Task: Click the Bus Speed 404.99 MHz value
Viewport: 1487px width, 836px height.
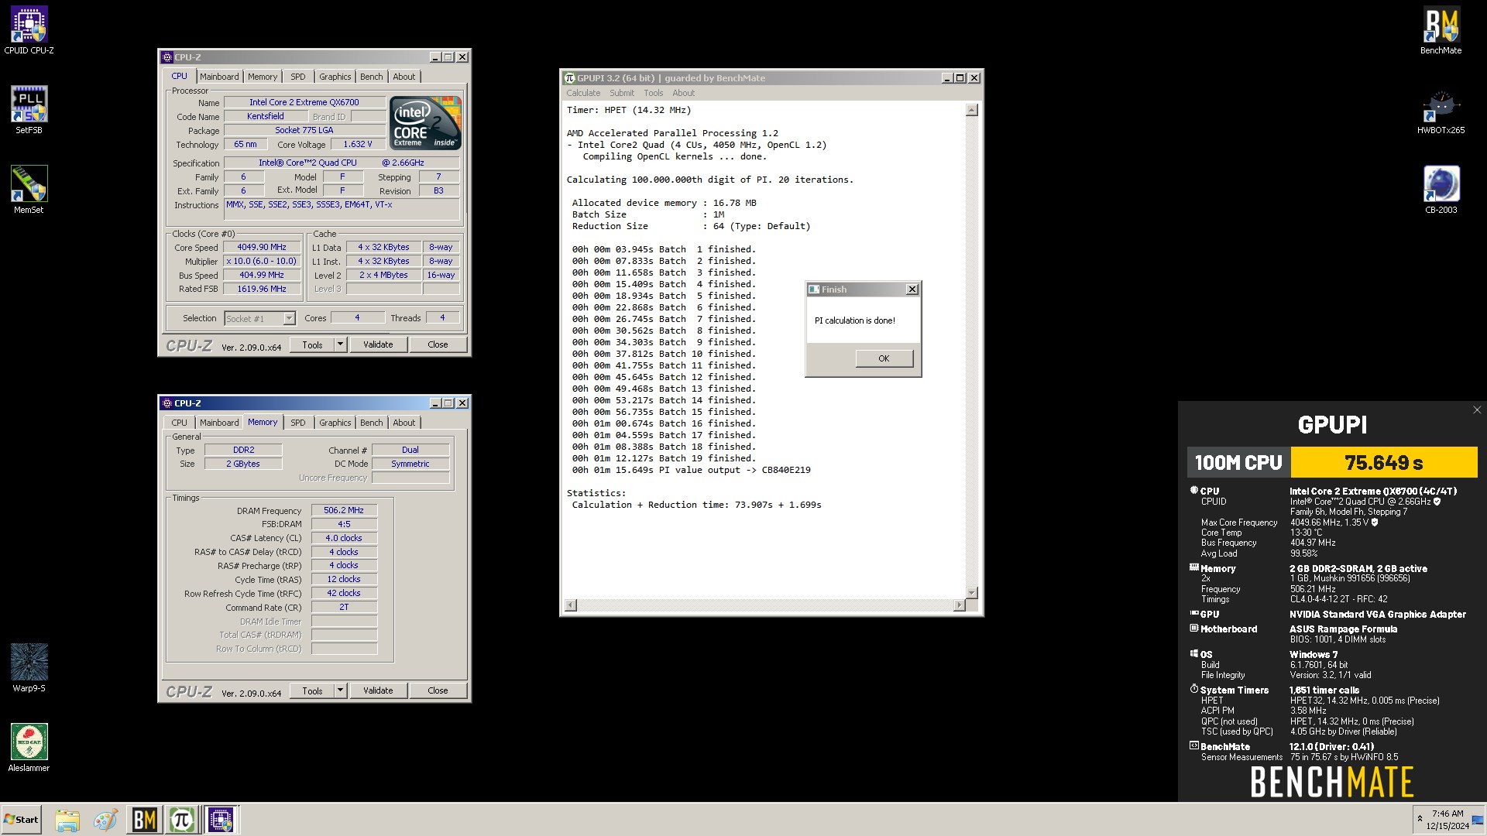Action: (x=262, y=275)
